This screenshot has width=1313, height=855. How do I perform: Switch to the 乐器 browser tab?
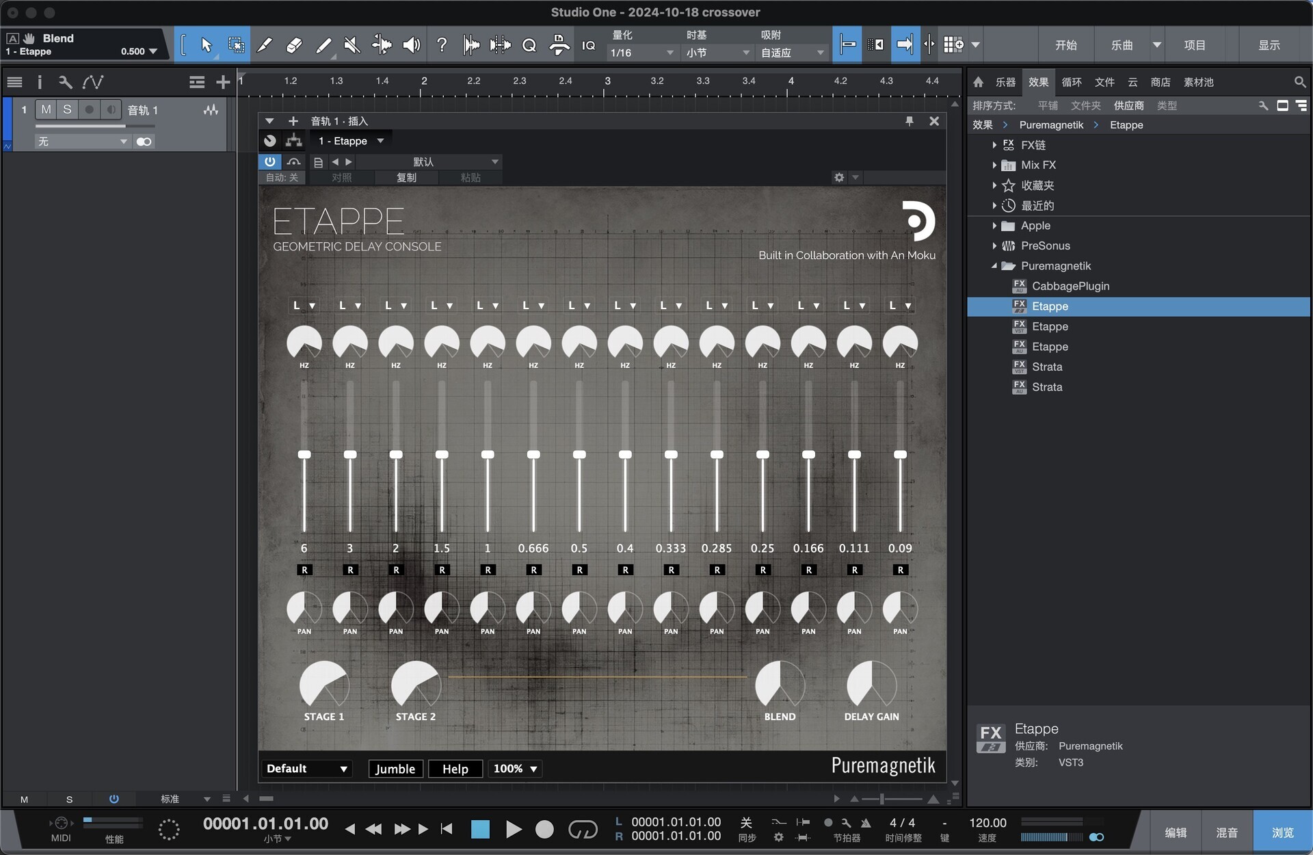click(x=1005, y=82)
